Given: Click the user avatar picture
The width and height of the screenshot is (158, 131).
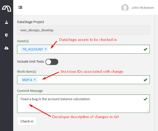Looking at the screenshot, I should 125,8.
